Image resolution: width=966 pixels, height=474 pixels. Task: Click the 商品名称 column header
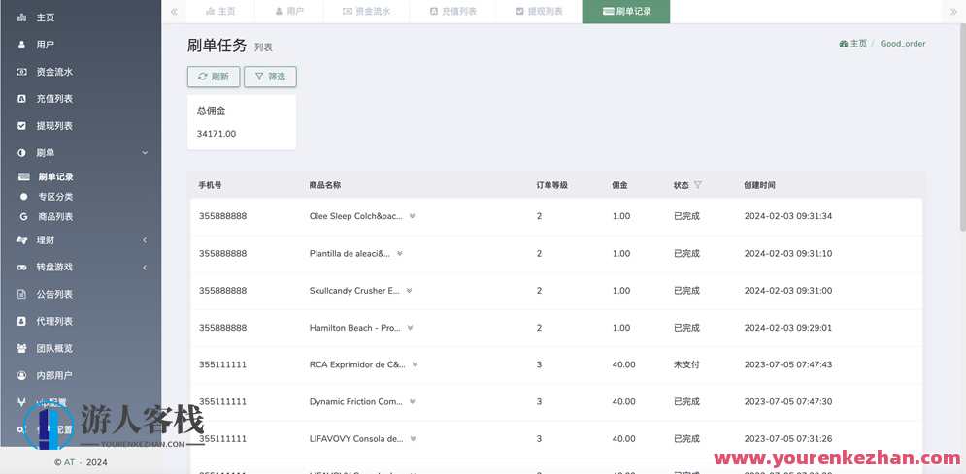325,185
